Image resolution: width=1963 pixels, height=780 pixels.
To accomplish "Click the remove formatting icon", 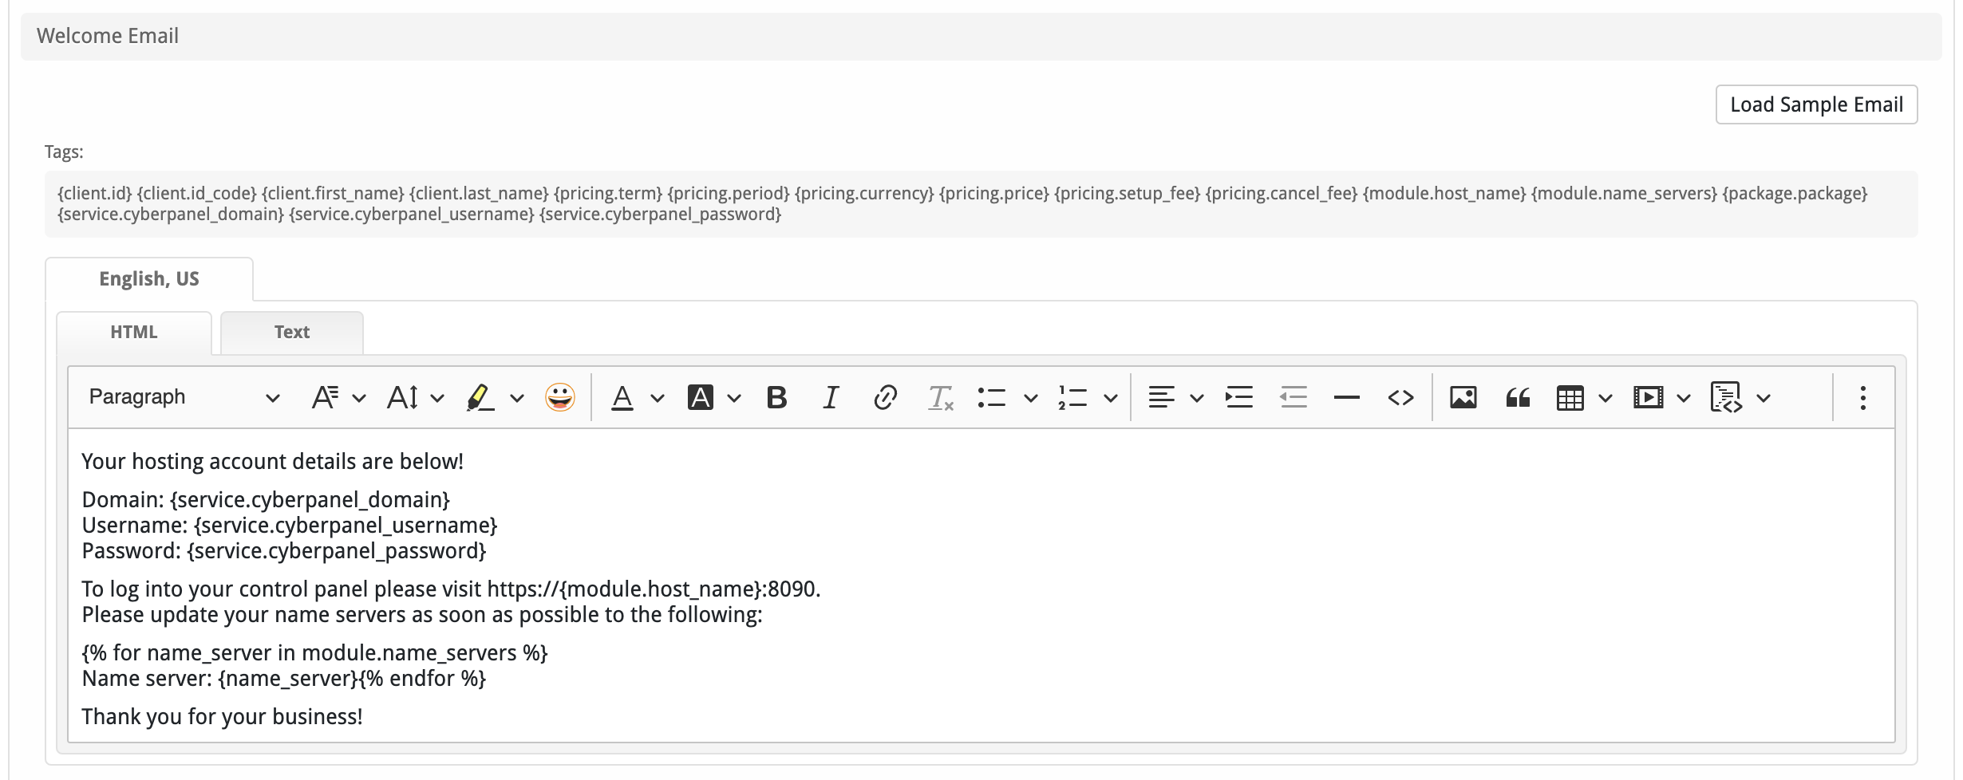I will coord(940,397).
